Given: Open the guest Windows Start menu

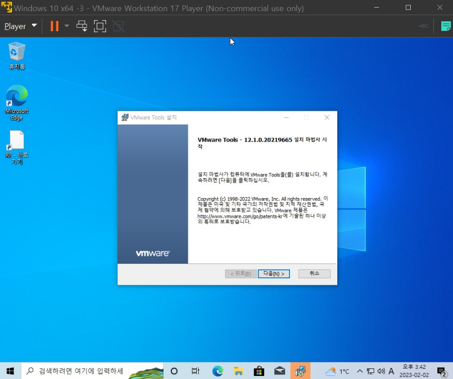Looking at the screenshot, I should pos(10,371).
